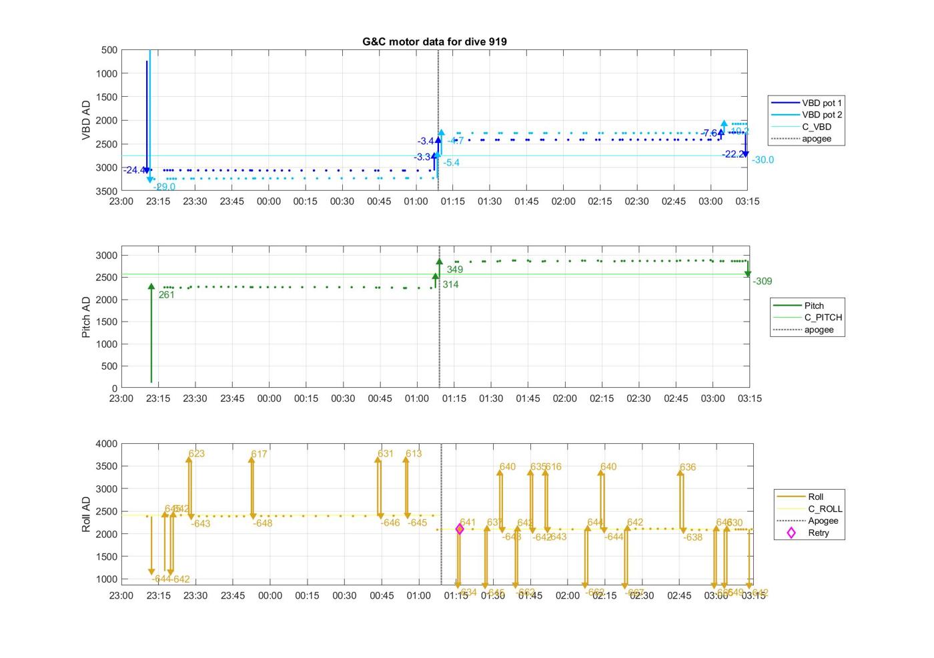934x658 pixels.
Task: Click the '636' roll data label
Action: click(x=688, y=467)
